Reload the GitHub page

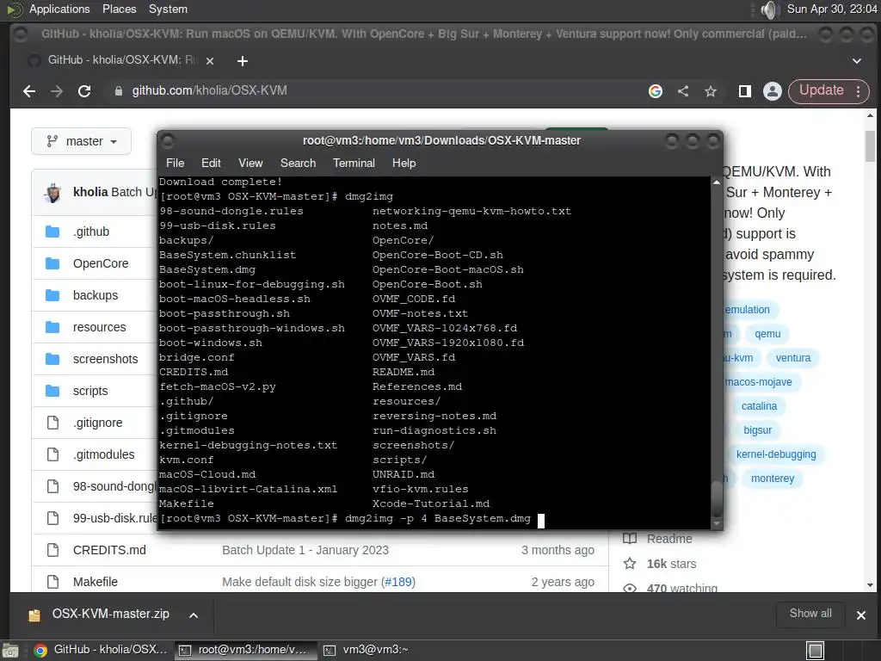tap(84, 91)
